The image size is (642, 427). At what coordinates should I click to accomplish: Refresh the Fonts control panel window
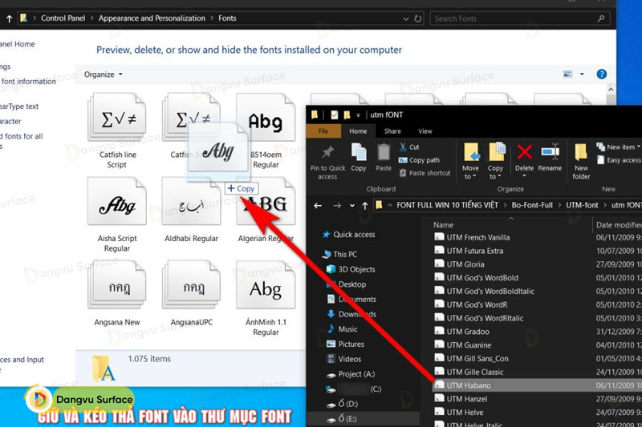coord(417,18)
